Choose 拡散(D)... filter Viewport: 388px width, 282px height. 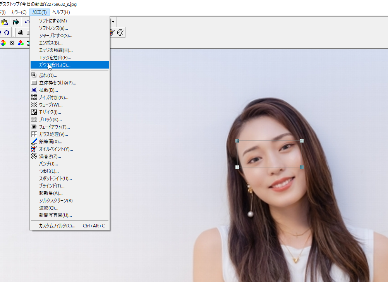tap(70, 90)
